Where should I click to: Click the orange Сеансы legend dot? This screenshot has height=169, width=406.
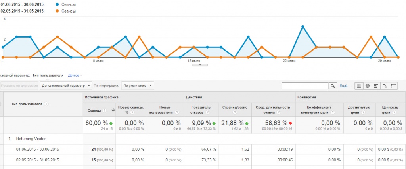[x=57, y=11]
